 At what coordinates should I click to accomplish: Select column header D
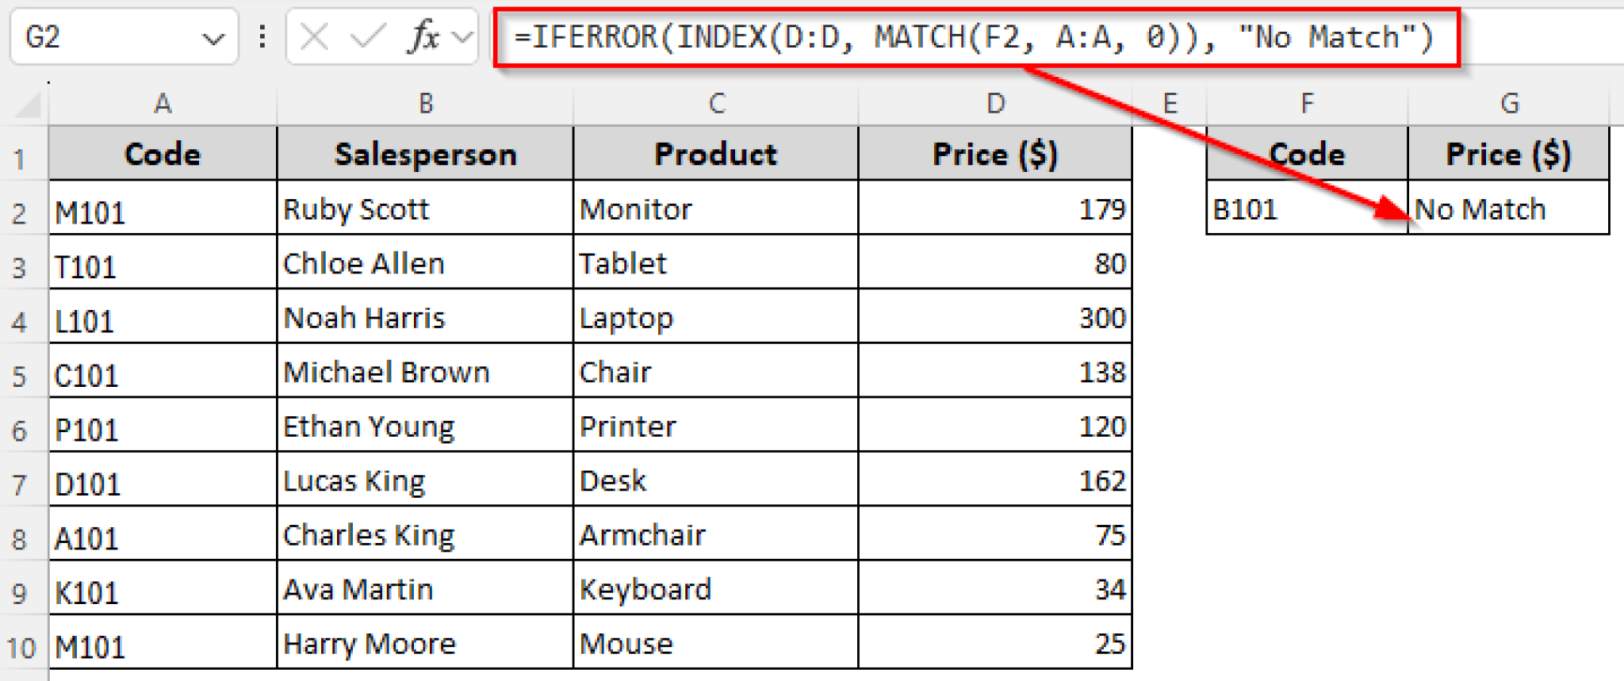click(x=995, y=103)
